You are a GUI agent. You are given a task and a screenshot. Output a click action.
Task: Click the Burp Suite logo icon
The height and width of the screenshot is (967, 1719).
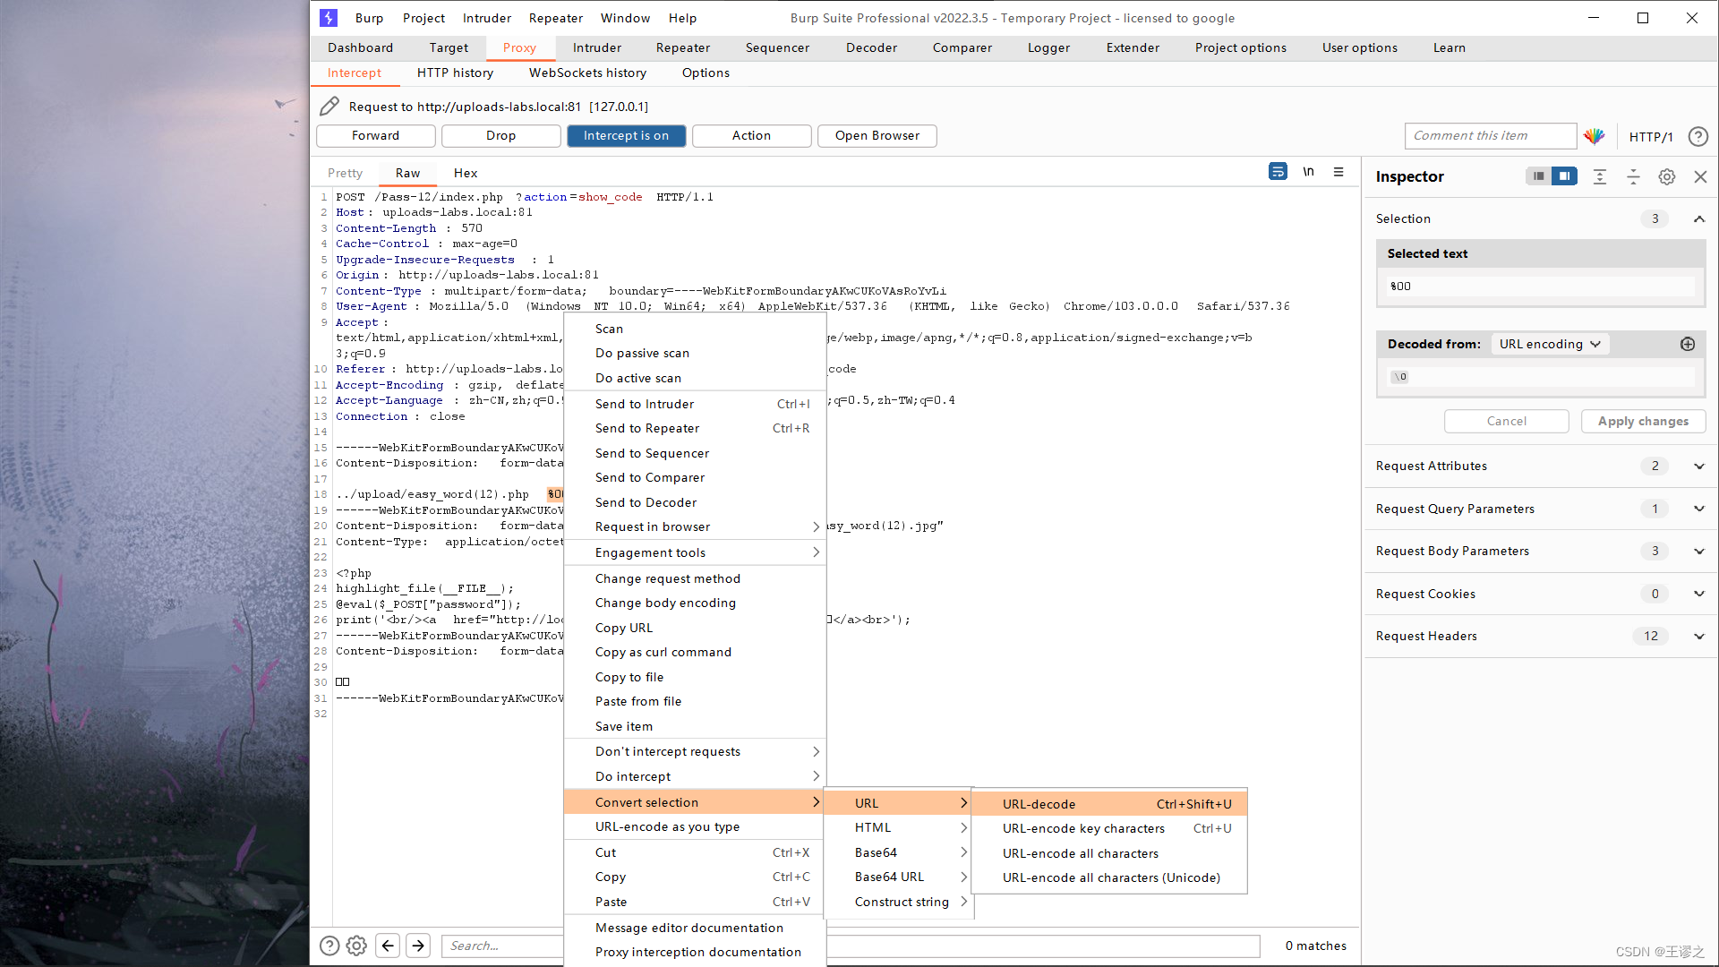(329, 18)
